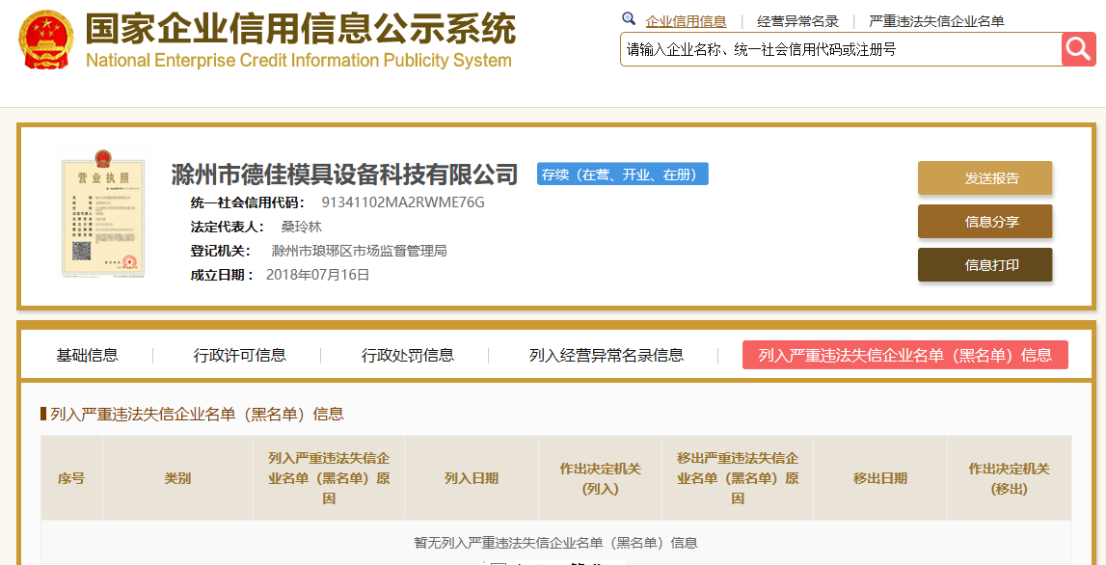Click the national emblem logo
The image size is (1106, 565).
pos(46,39)
